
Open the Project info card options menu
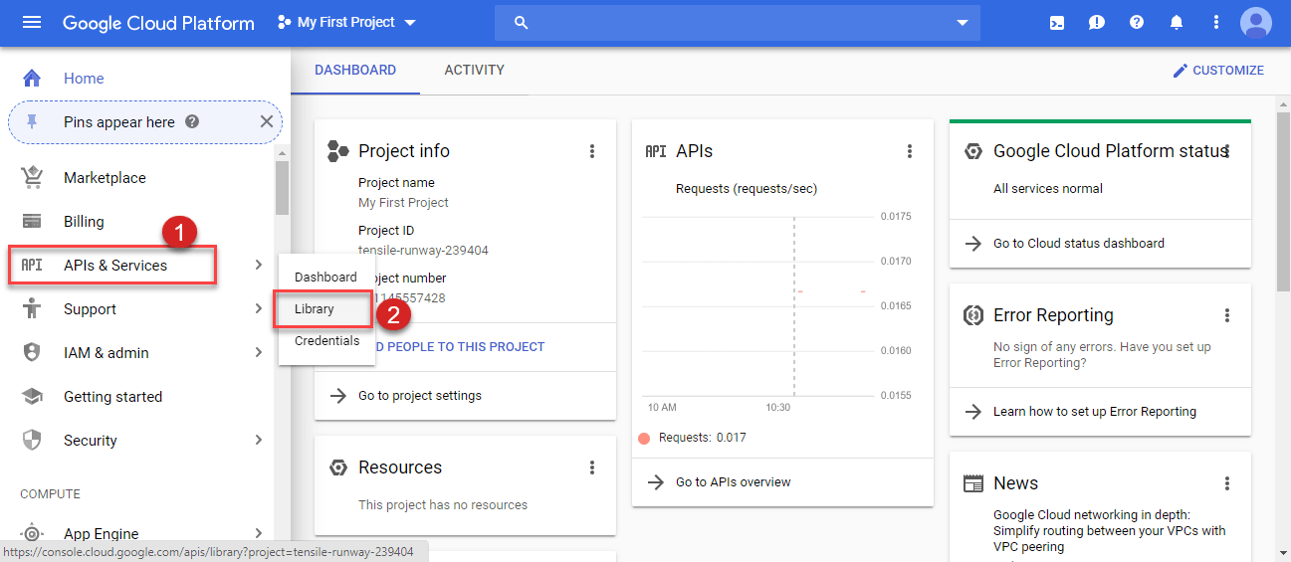pyautogui.click(x=592, y=151)
